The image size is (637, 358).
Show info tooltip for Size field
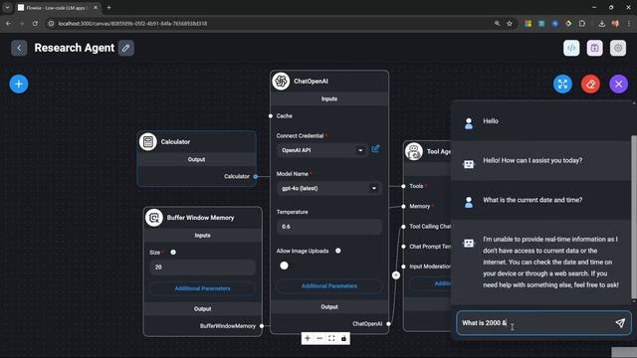click(x=173, y=253)
